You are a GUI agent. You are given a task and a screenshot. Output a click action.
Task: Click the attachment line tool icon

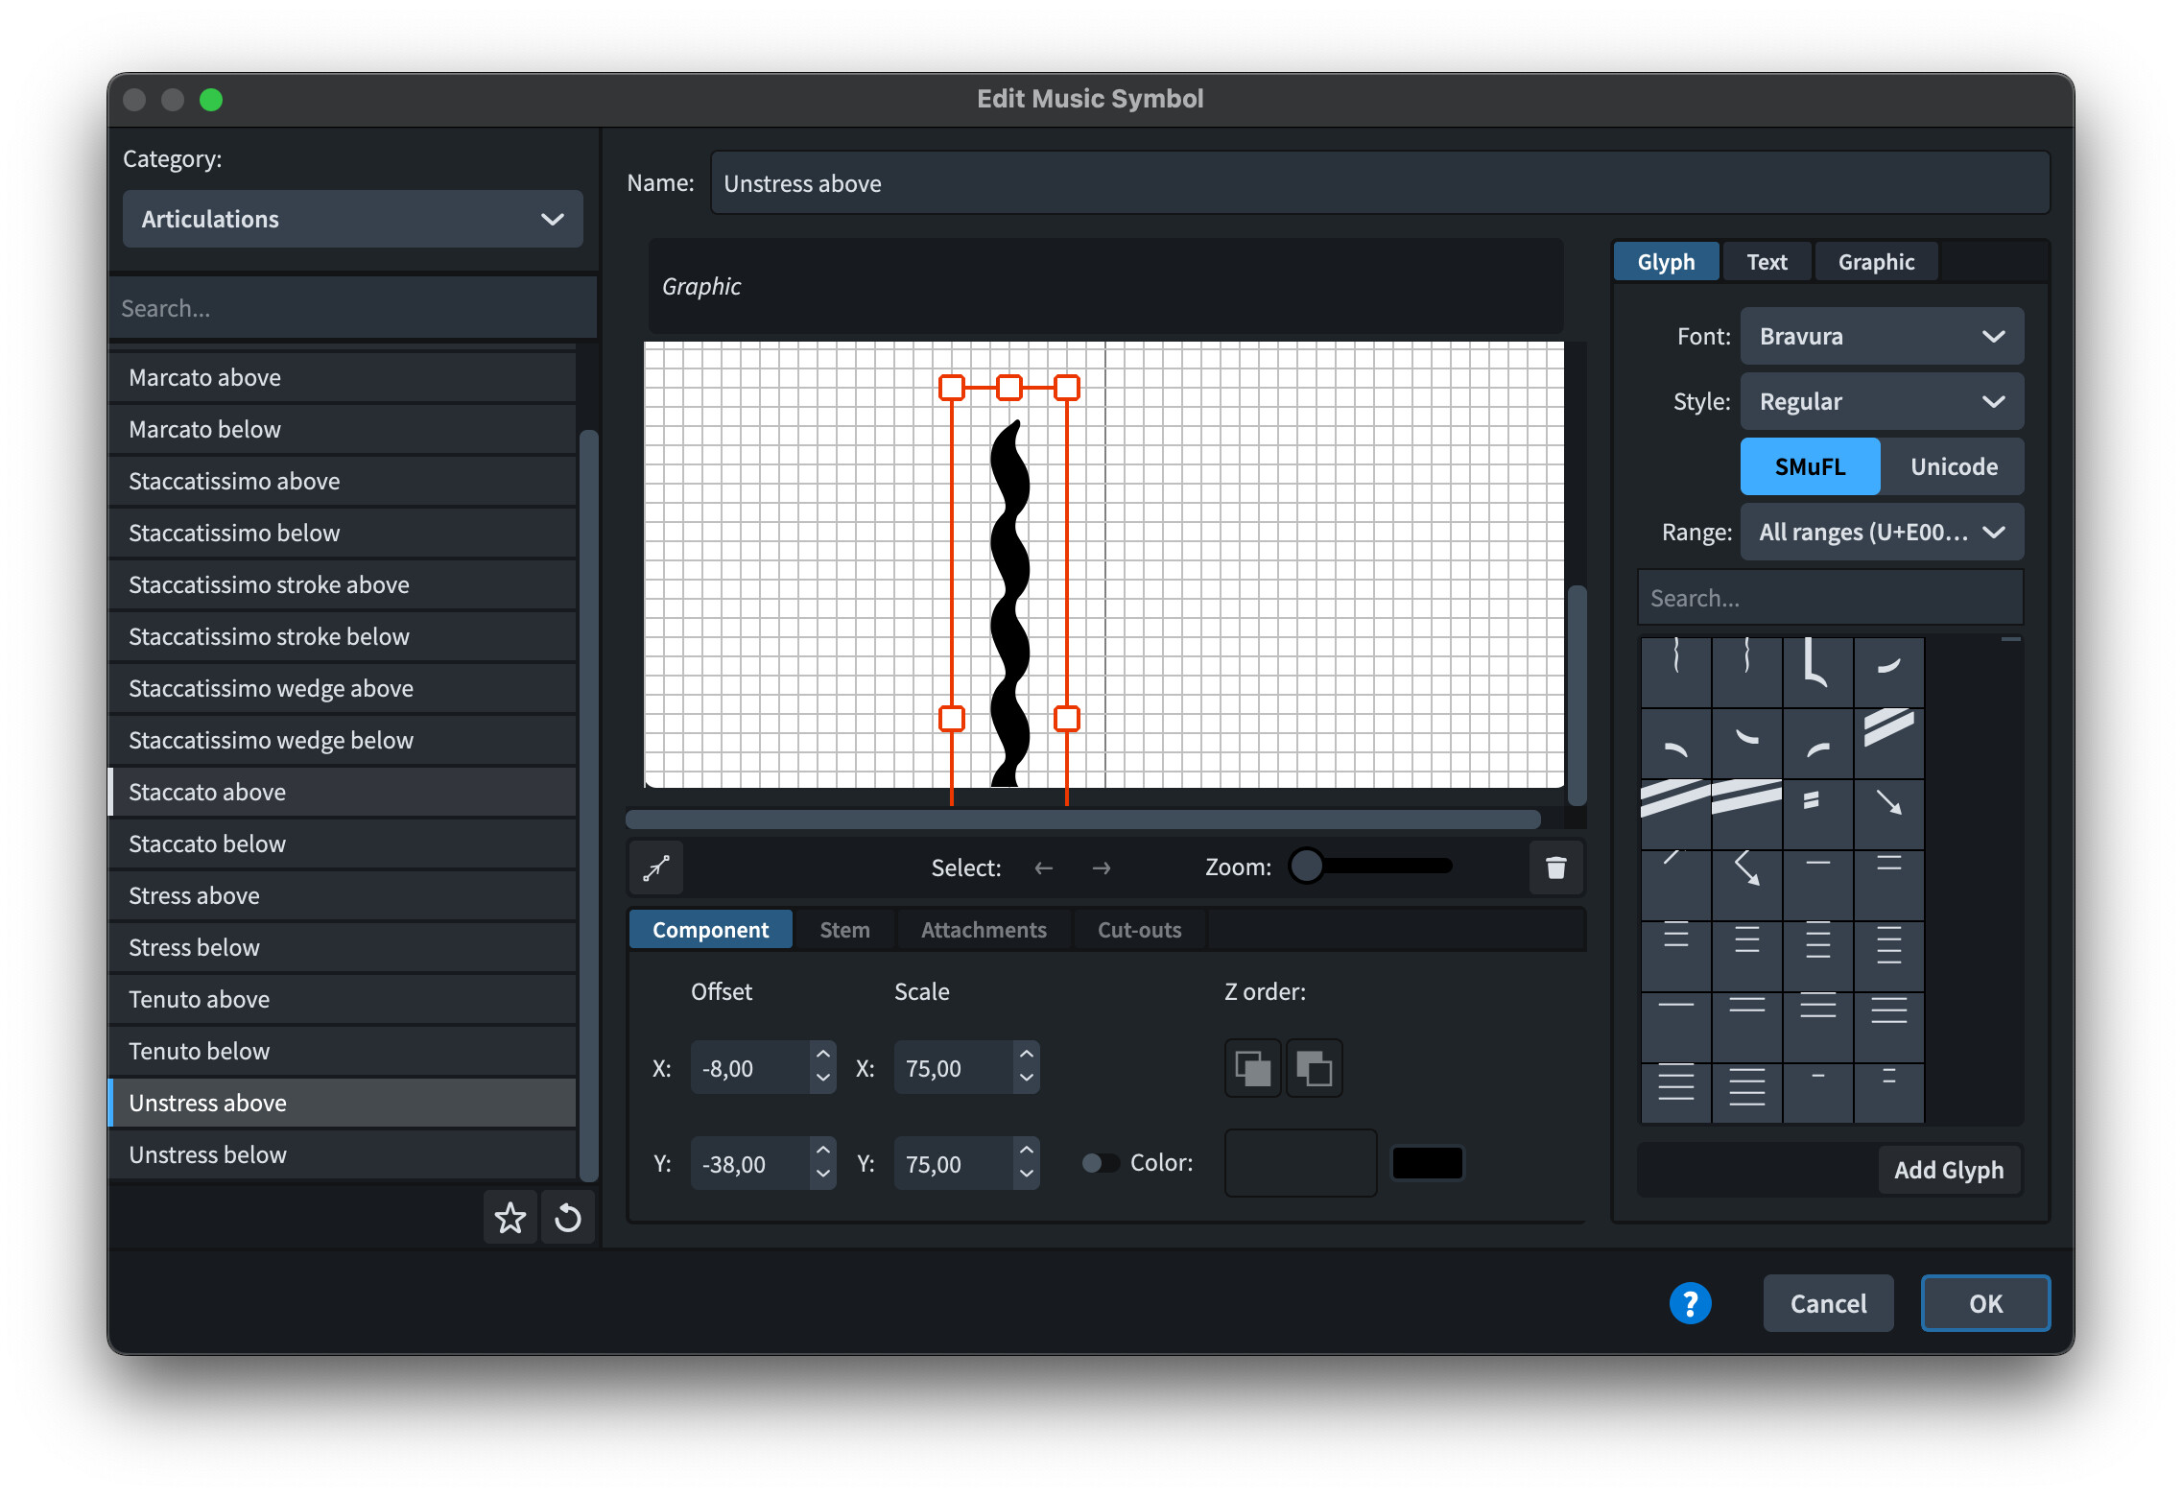point(656,868)
